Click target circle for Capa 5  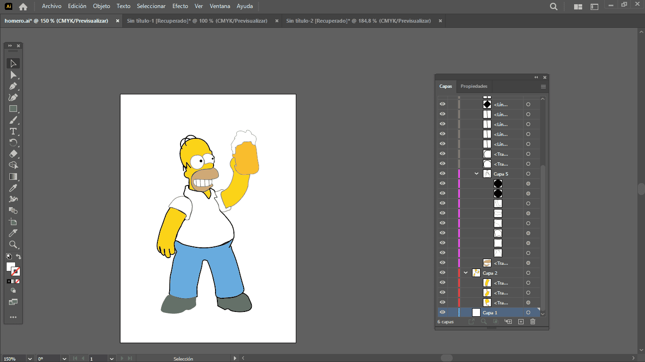point(528,174)
